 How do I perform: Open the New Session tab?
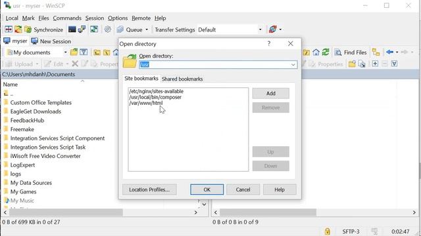click(x=51, y=41)
